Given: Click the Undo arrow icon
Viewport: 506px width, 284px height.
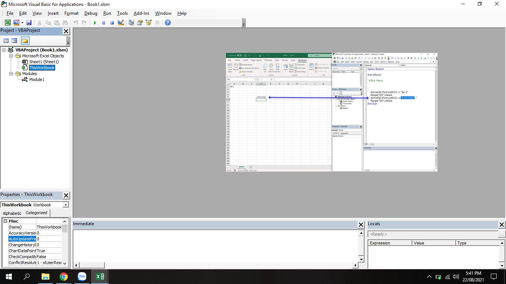Looking at the screenshot, I should point(76,23).
